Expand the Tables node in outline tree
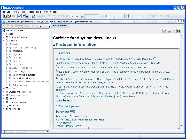 click(3, 88)
